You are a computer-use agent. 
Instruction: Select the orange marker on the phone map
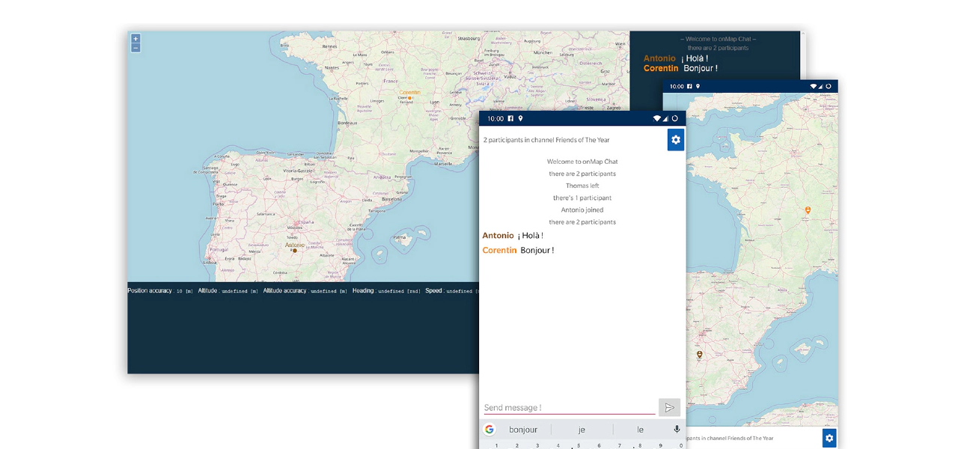click(807, 210)
